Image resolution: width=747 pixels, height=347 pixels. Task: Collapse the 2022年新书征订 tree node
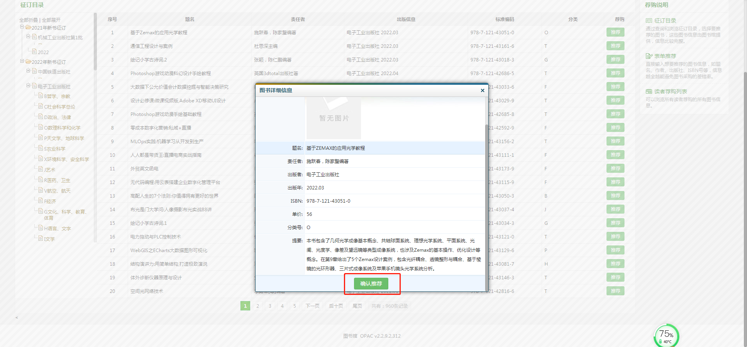(22, 61)
